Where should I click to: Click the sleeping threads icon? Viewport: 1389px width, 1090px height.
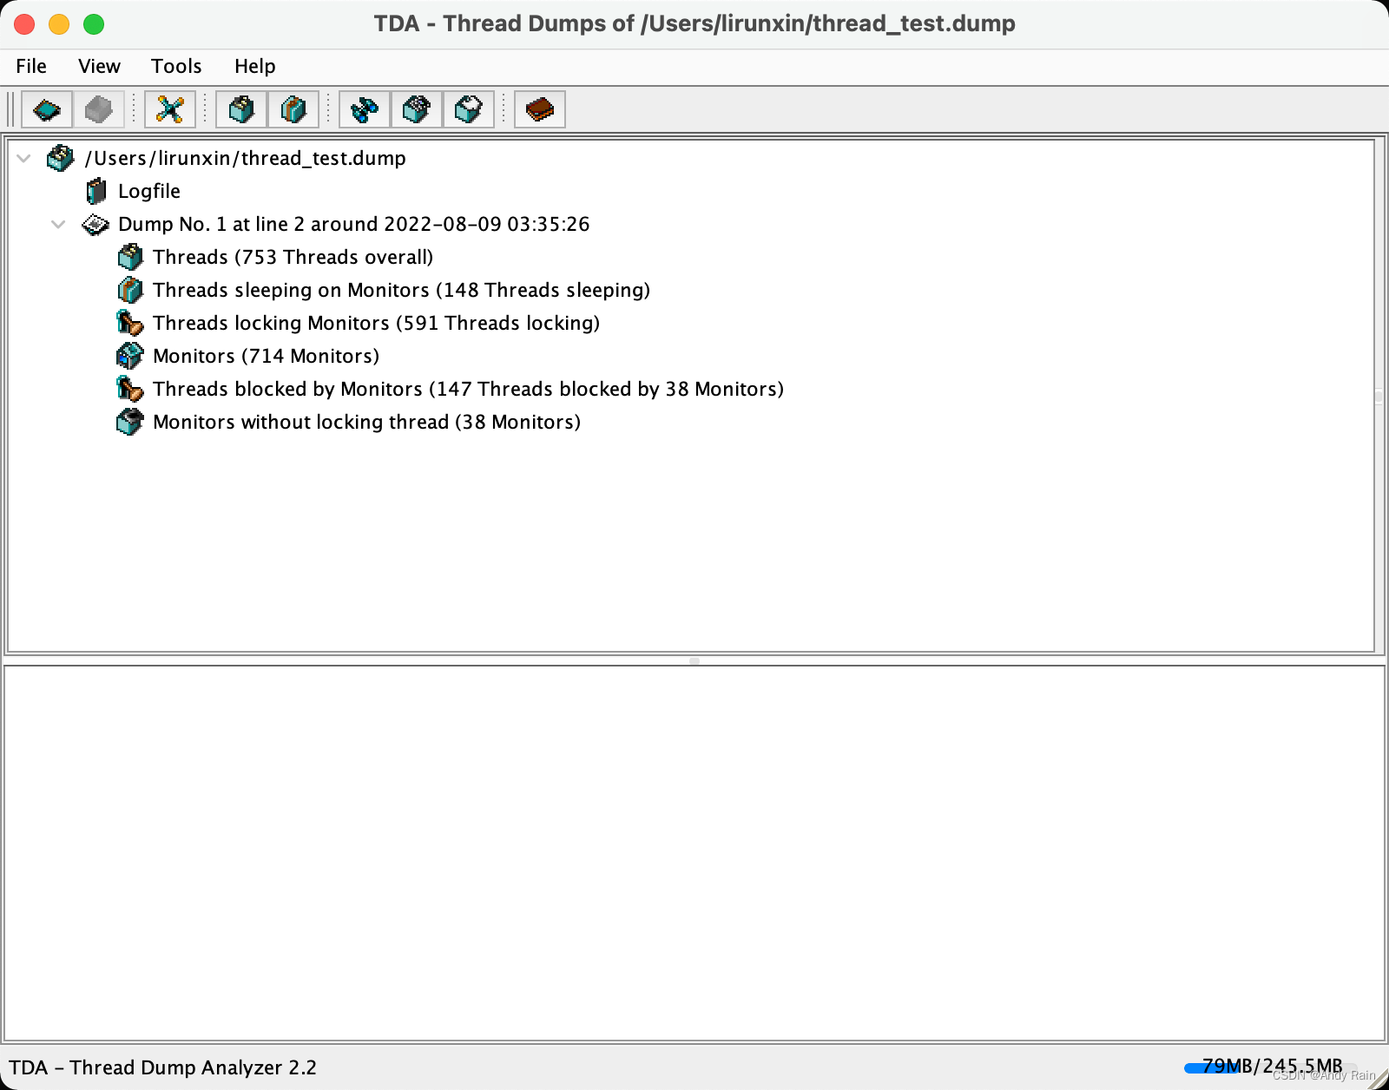coord(130,290)
